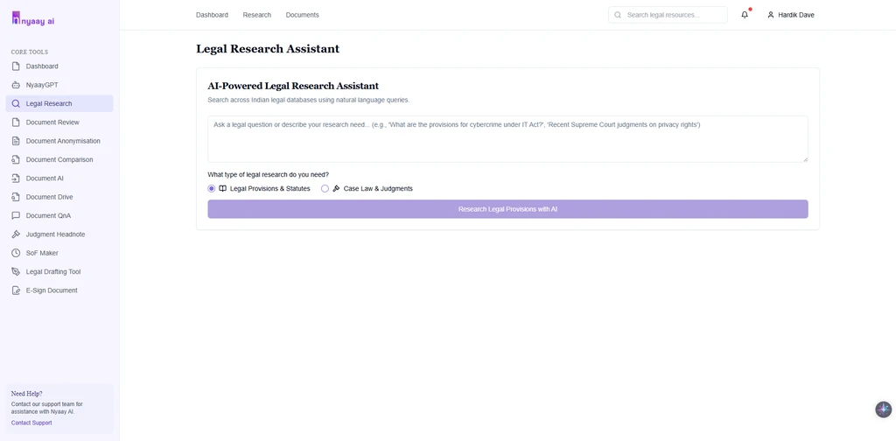
Task: Open E-Sign Document label in sidebar
Action: [52, 290]
